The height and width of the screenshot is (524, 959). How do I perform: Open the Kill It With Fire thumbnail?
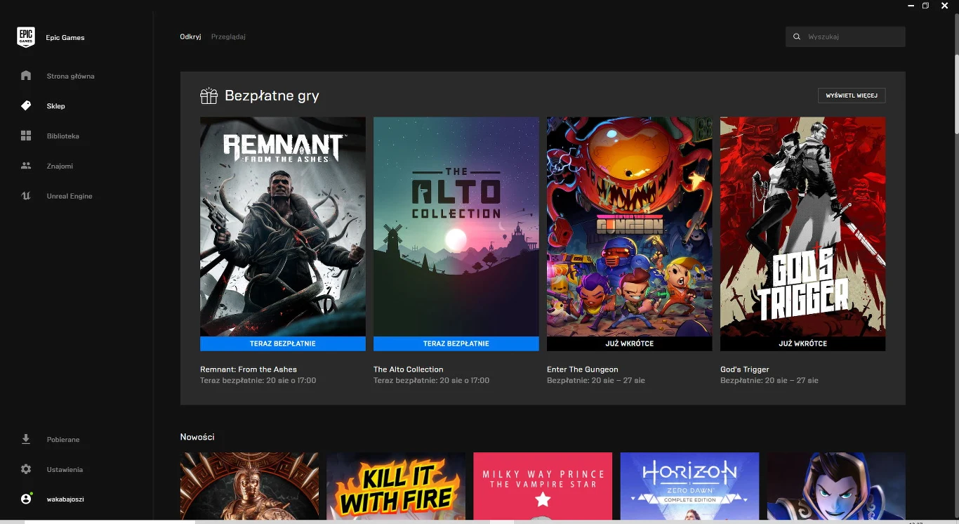click(395, 486)
